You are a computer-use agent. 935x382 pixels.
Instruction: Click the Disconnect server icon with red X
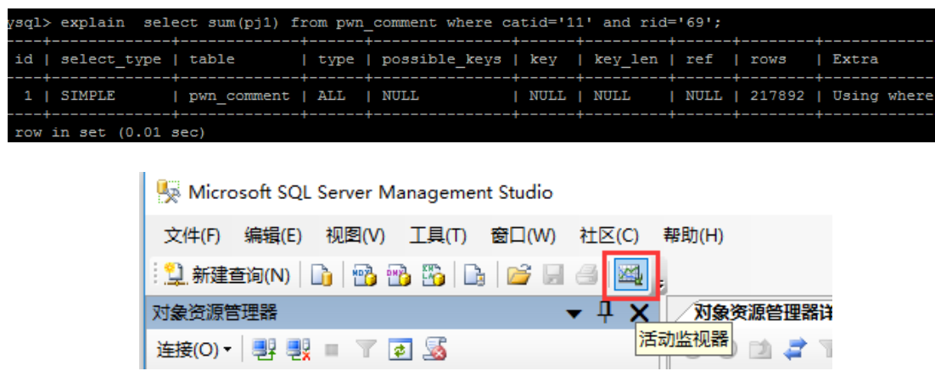click(297, 349)
